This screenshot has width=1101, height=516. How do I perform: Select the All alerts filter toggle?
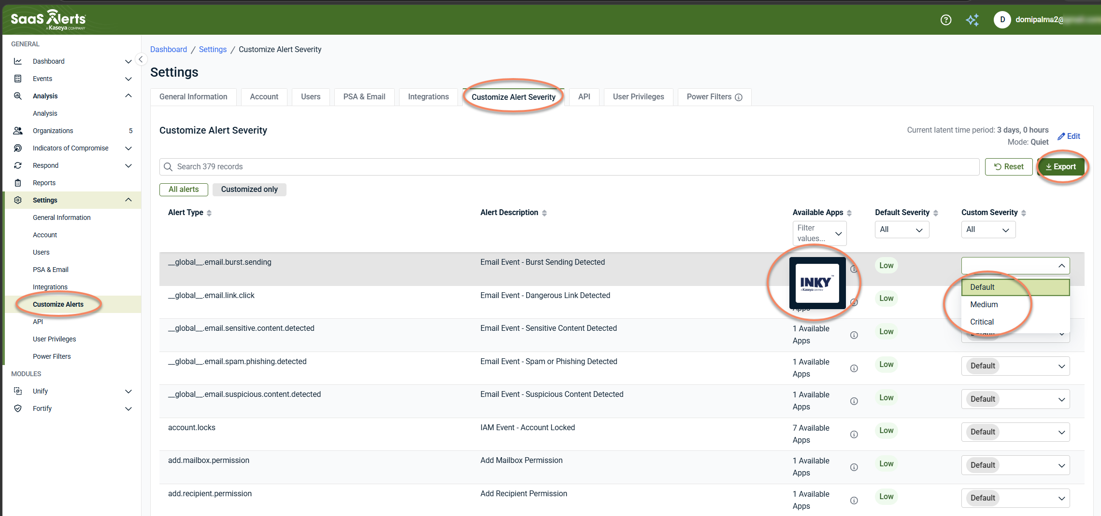pos(184,190)
